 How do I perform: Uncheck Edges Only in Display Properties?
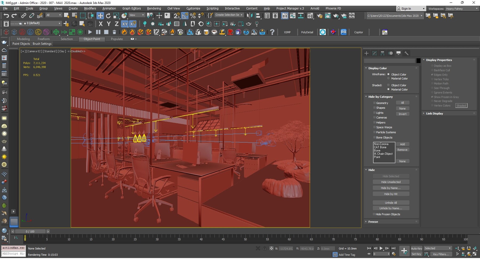432,75
